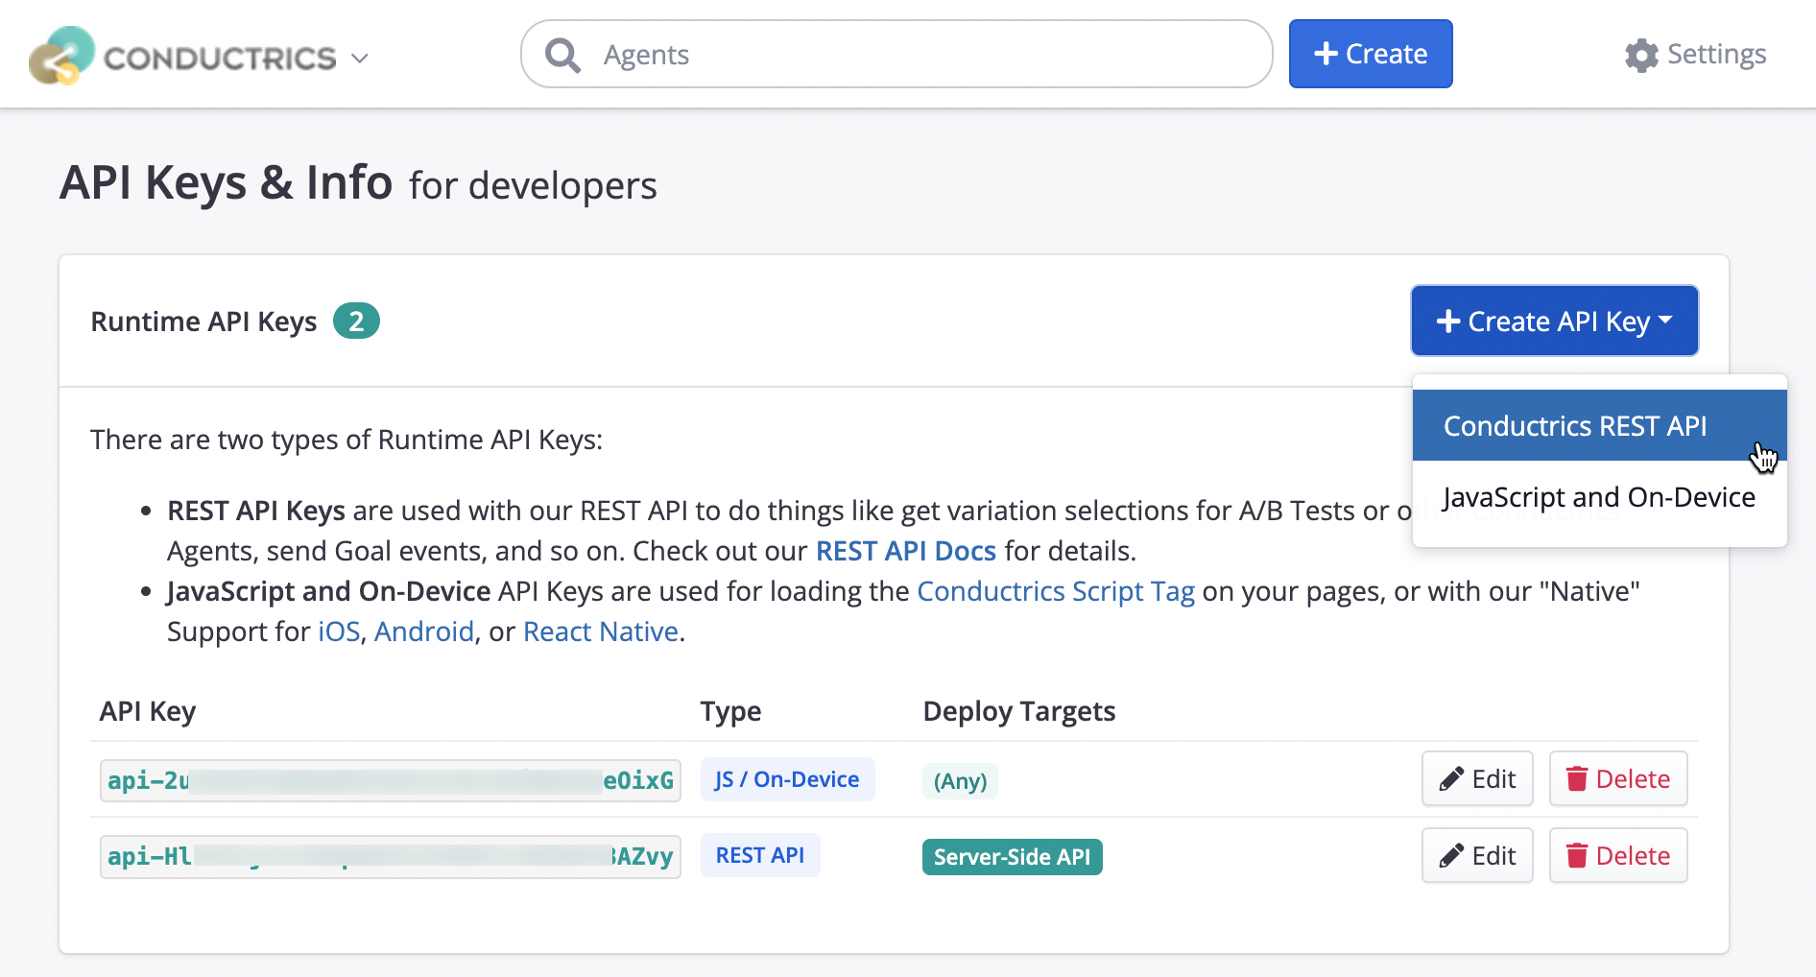Toggle the Create API Key dropdown
This screenshot has width=1816, height=977.
click(x=1554, y=322)
